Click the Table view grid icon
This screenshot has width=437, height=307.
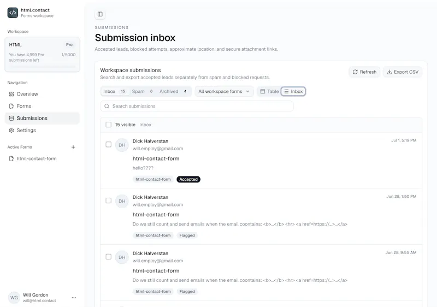point(263,91)
